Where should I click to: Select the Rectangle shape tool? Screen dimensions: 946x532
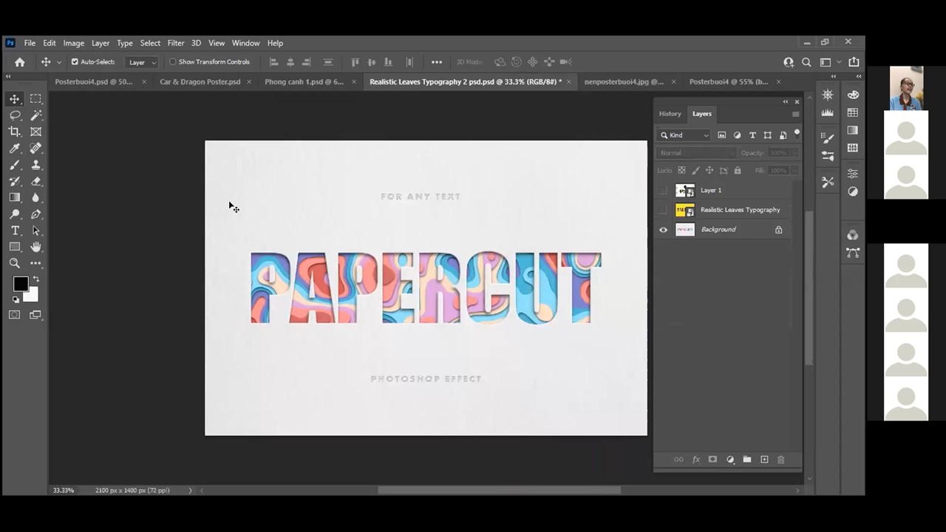click(x=15, y=247)
